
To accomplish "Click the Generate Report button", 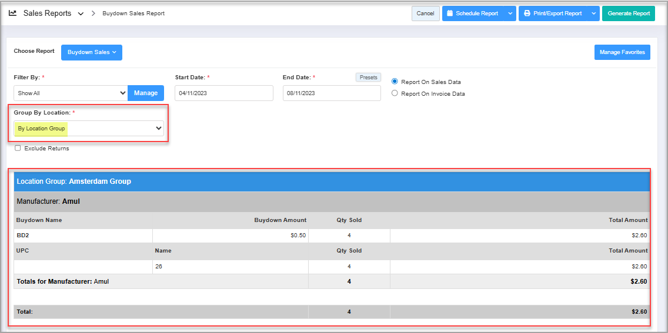I will pos(628,14).
